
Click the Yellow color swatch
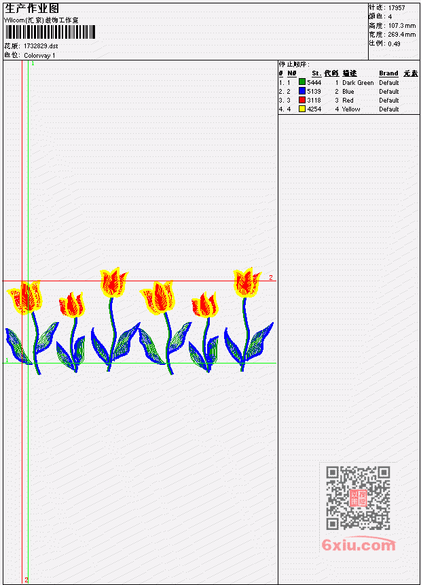click(x=302, y=109)
